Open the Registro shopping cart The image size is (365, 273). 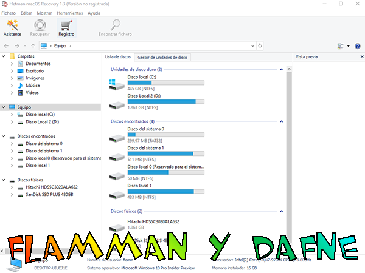[x=66, y=28]
